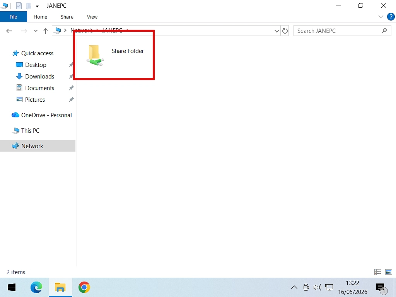Expand the address bar history dropdown

[x=277, y=31]
